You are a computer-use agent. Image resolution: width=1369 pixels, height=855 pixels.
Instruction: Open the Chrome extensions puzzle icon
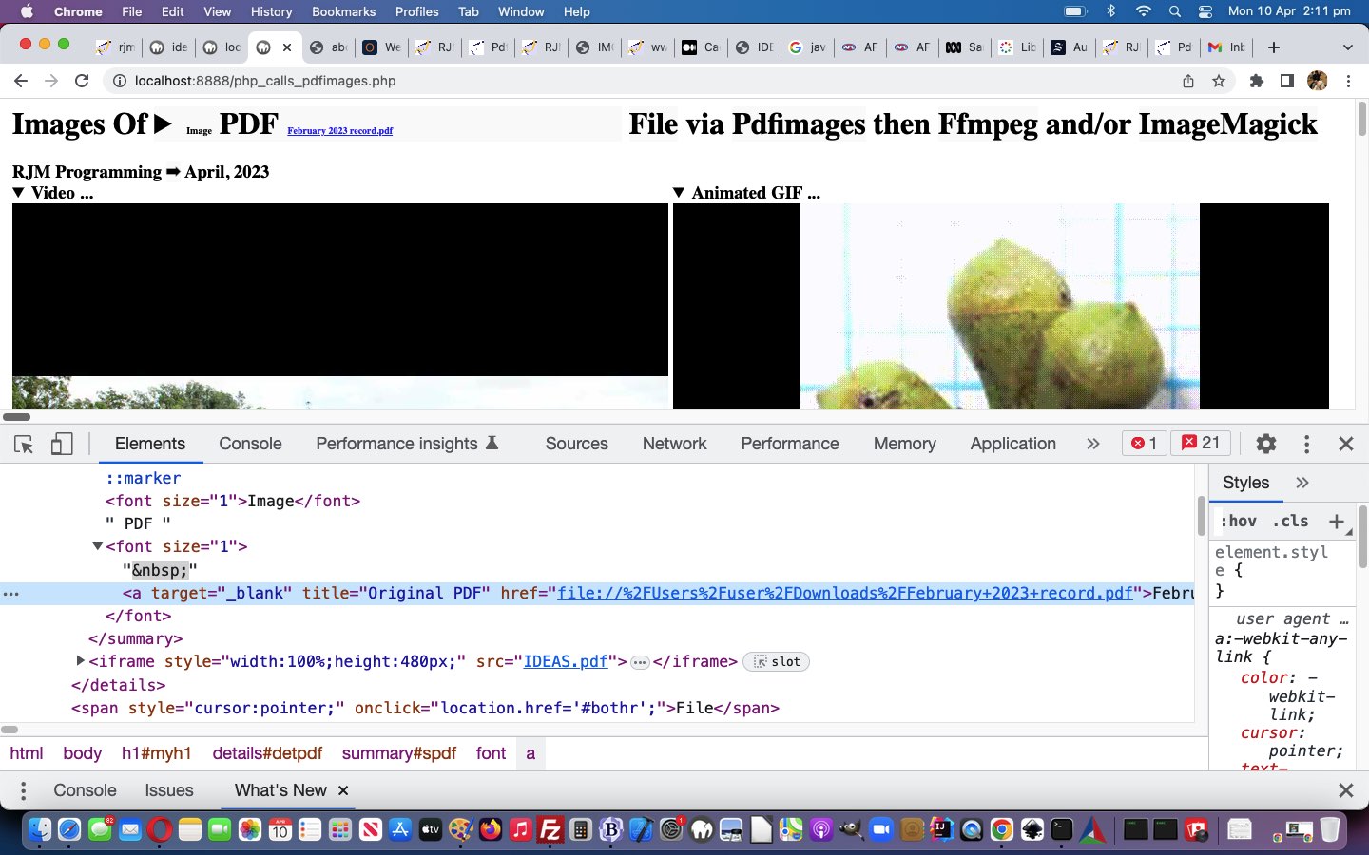coord(1256,81)
